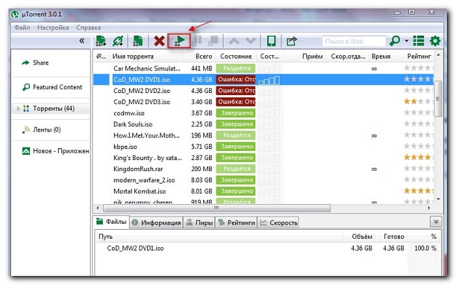Select the King's Bounty torrent row
Image resolution: width=456 pixels, height=285 pixels.
click(x=263, y=157)
